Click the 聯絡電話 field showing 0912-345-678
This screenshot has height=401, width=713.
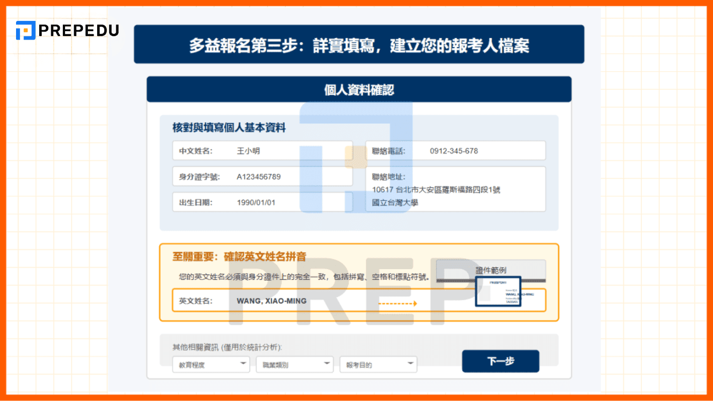pyautogui.click(x=455, y=150)
